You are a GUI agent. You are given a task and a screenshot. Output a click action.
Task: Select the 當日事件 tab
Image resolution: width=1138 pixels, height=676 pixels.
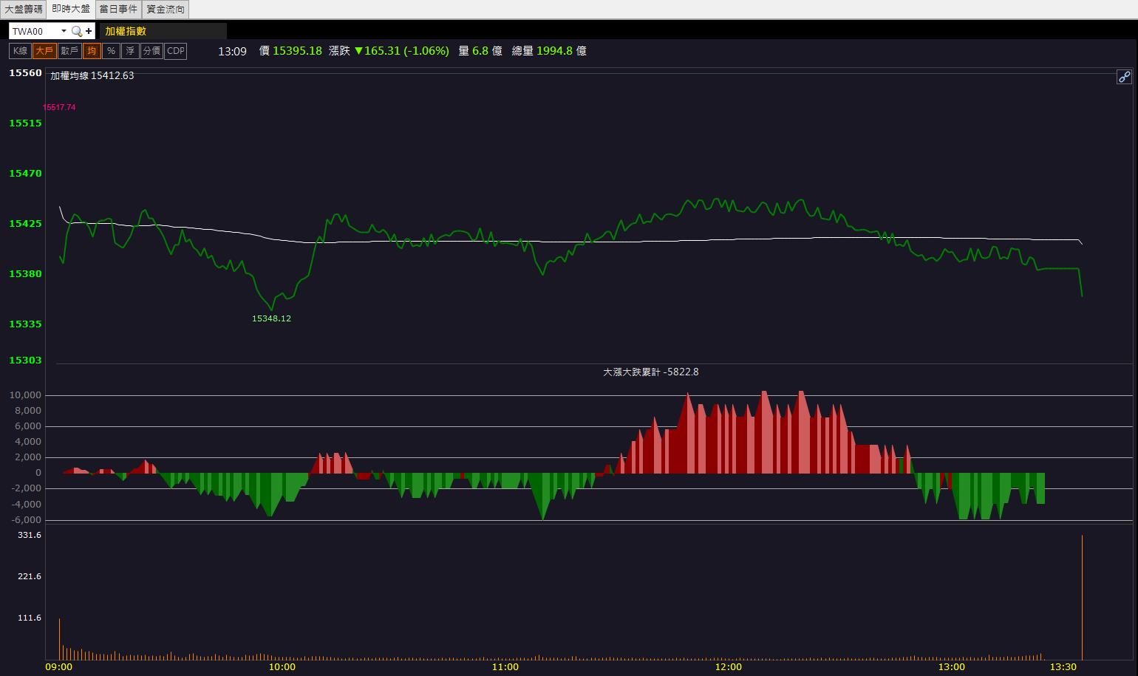tap(118, 10)
